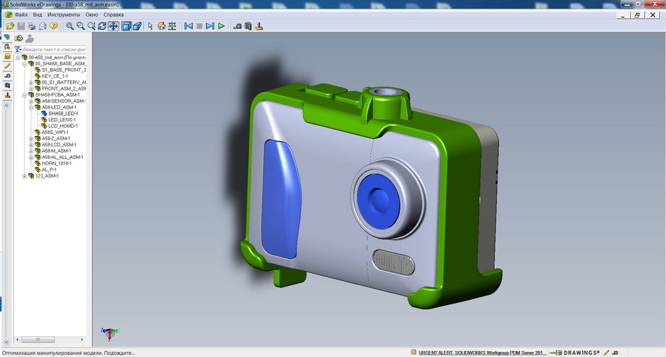
Task: Go to previous animation view
Action: pyautogui.click(x=188, y=27)
